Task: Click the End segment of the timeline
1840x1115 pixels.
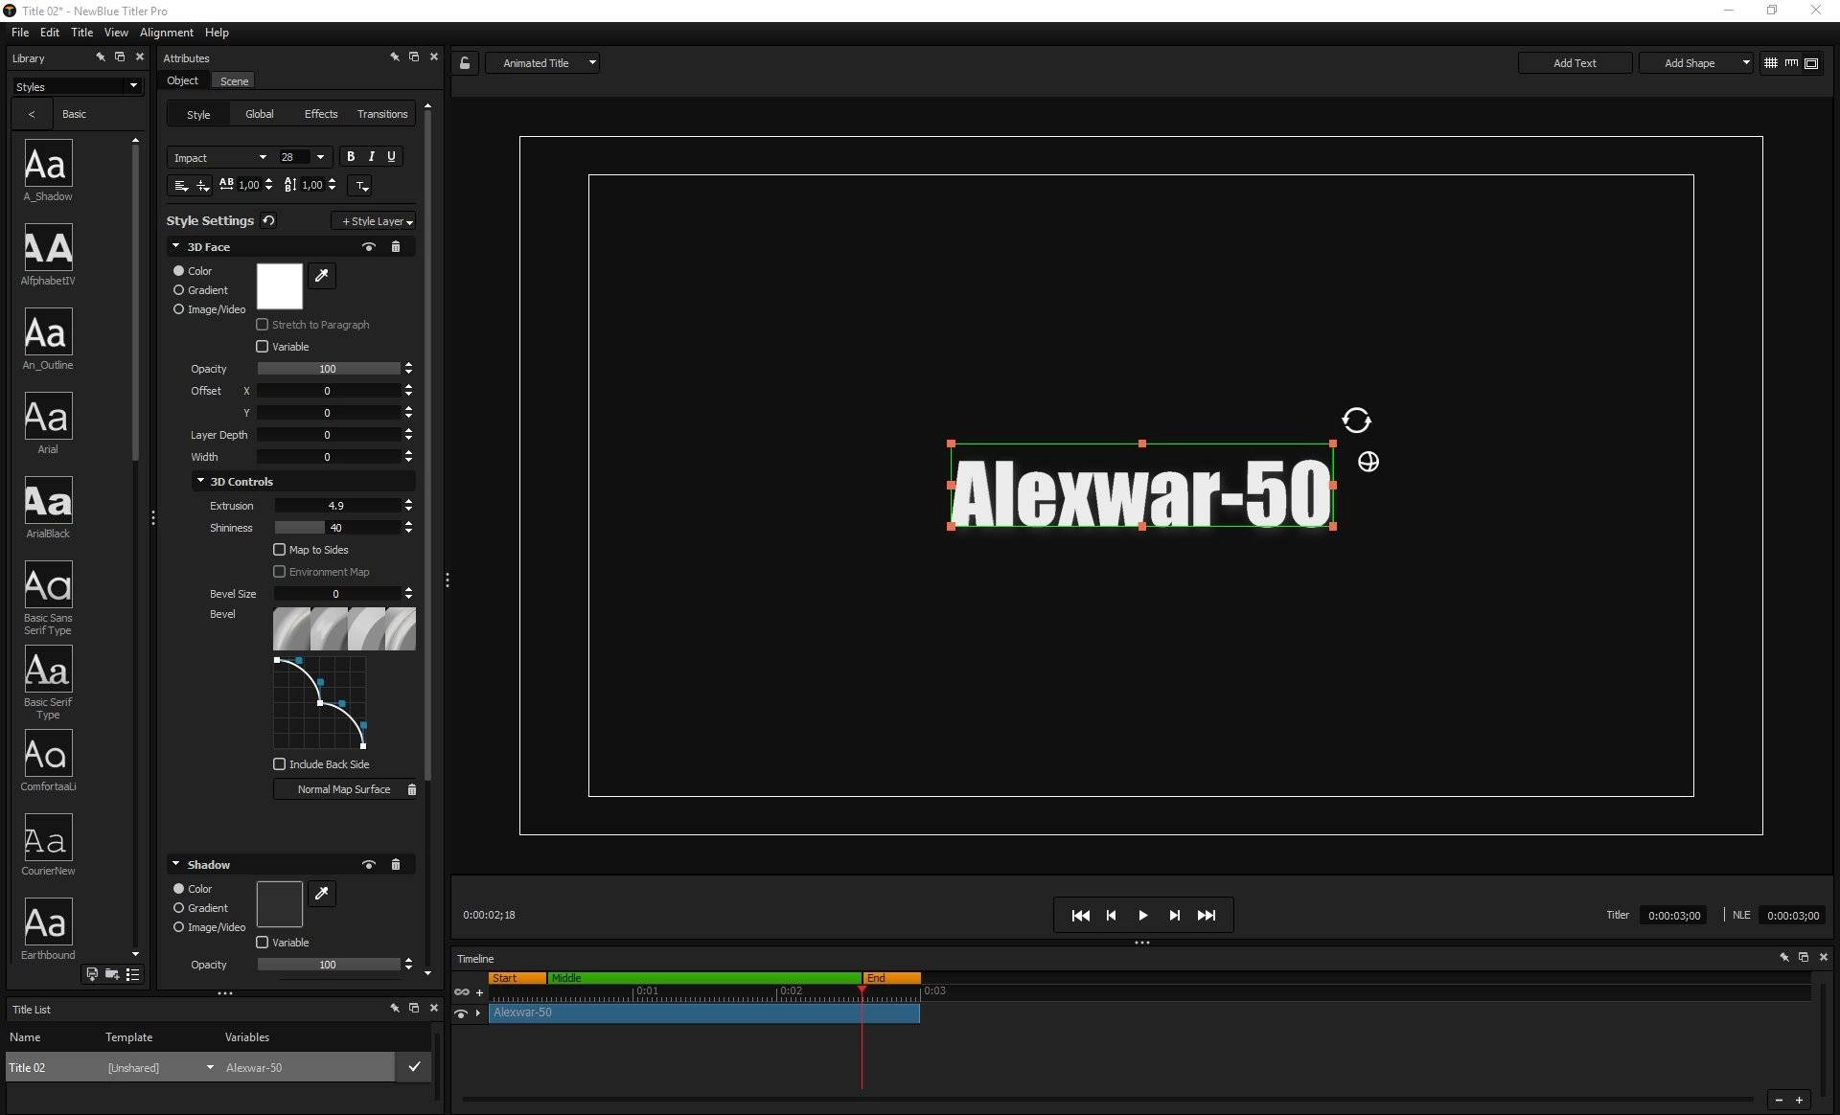Action: pyautogui.click(x=891, y=978)
